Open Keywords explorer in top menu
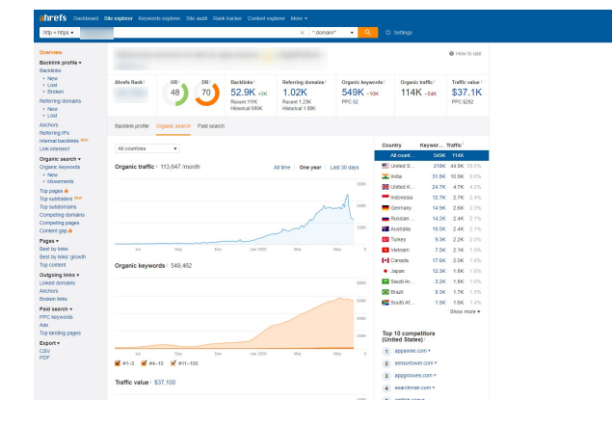 click(x=163, y=17)
